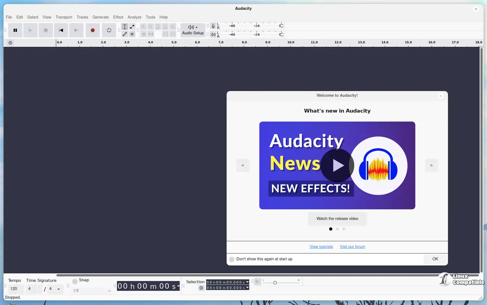Expand time signature denominator dropdown
This screenshot has width=487, height=305.
click(x=59, y=289)
